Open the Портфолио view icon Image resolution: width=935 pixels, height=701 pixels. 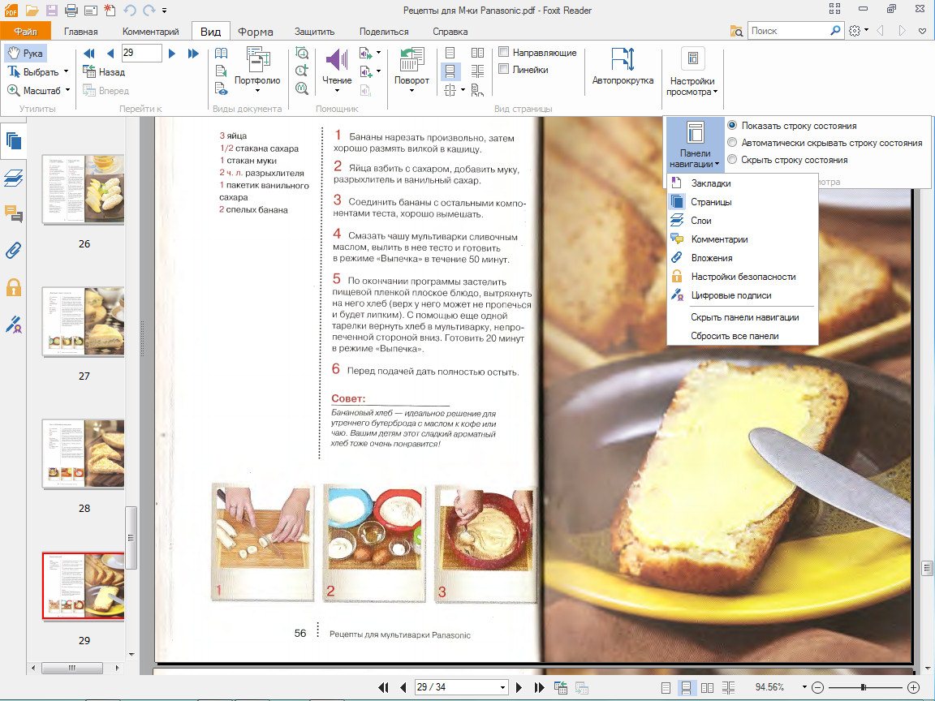tap(257, 62)
